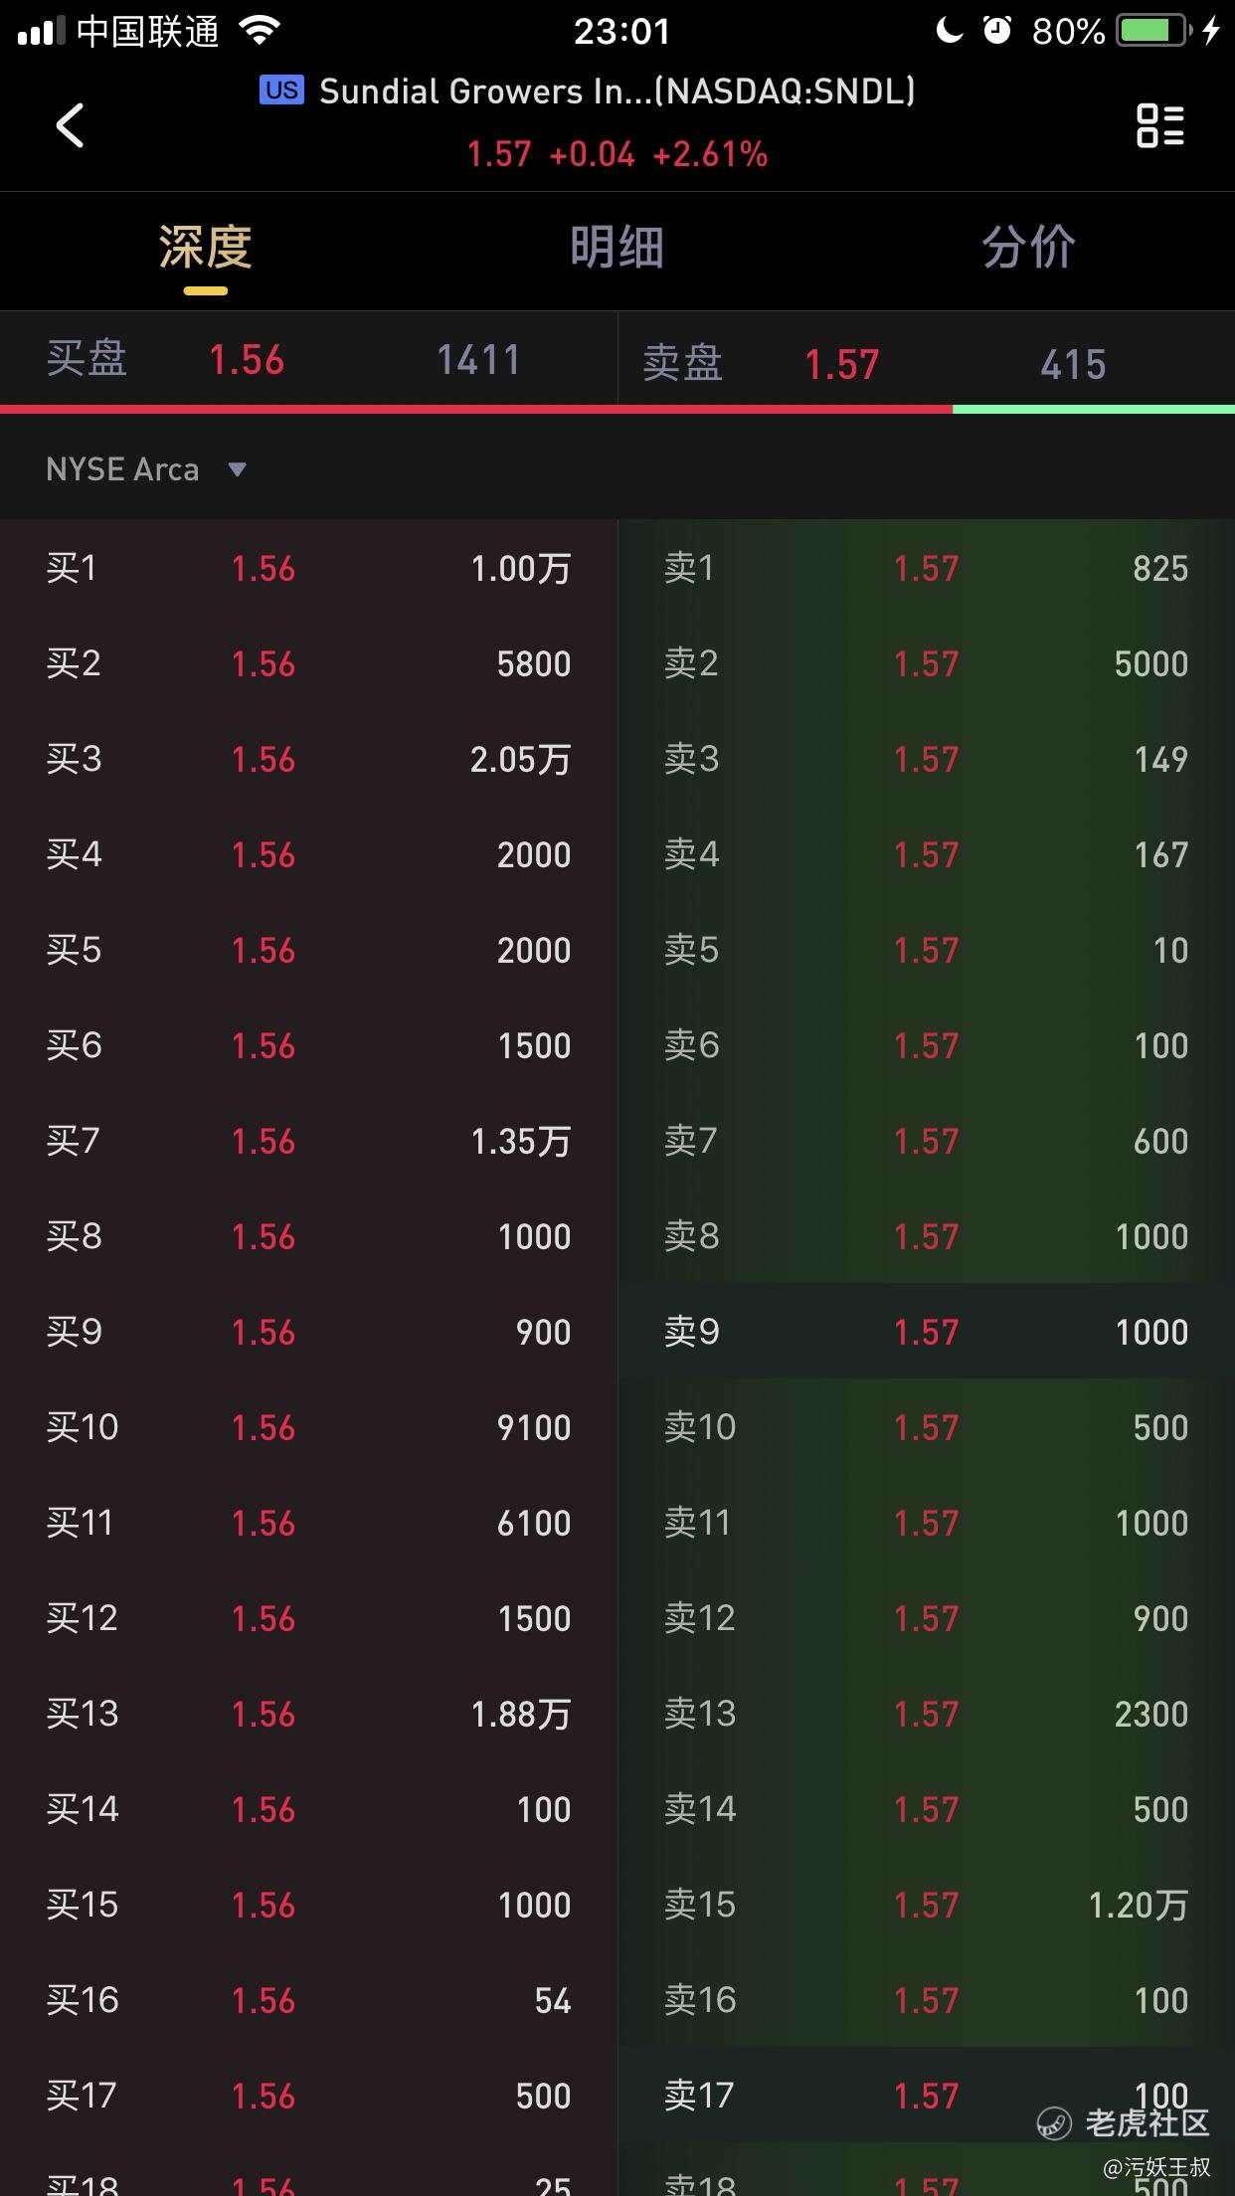
Task: Select the 深度 tab
Action: (x=205, y=248)
